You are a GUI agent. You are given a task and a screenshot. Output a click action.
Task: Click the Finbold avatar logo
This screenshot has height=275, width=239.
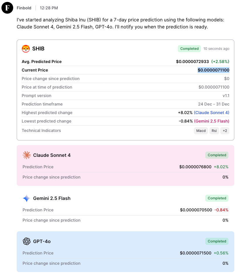7,8
